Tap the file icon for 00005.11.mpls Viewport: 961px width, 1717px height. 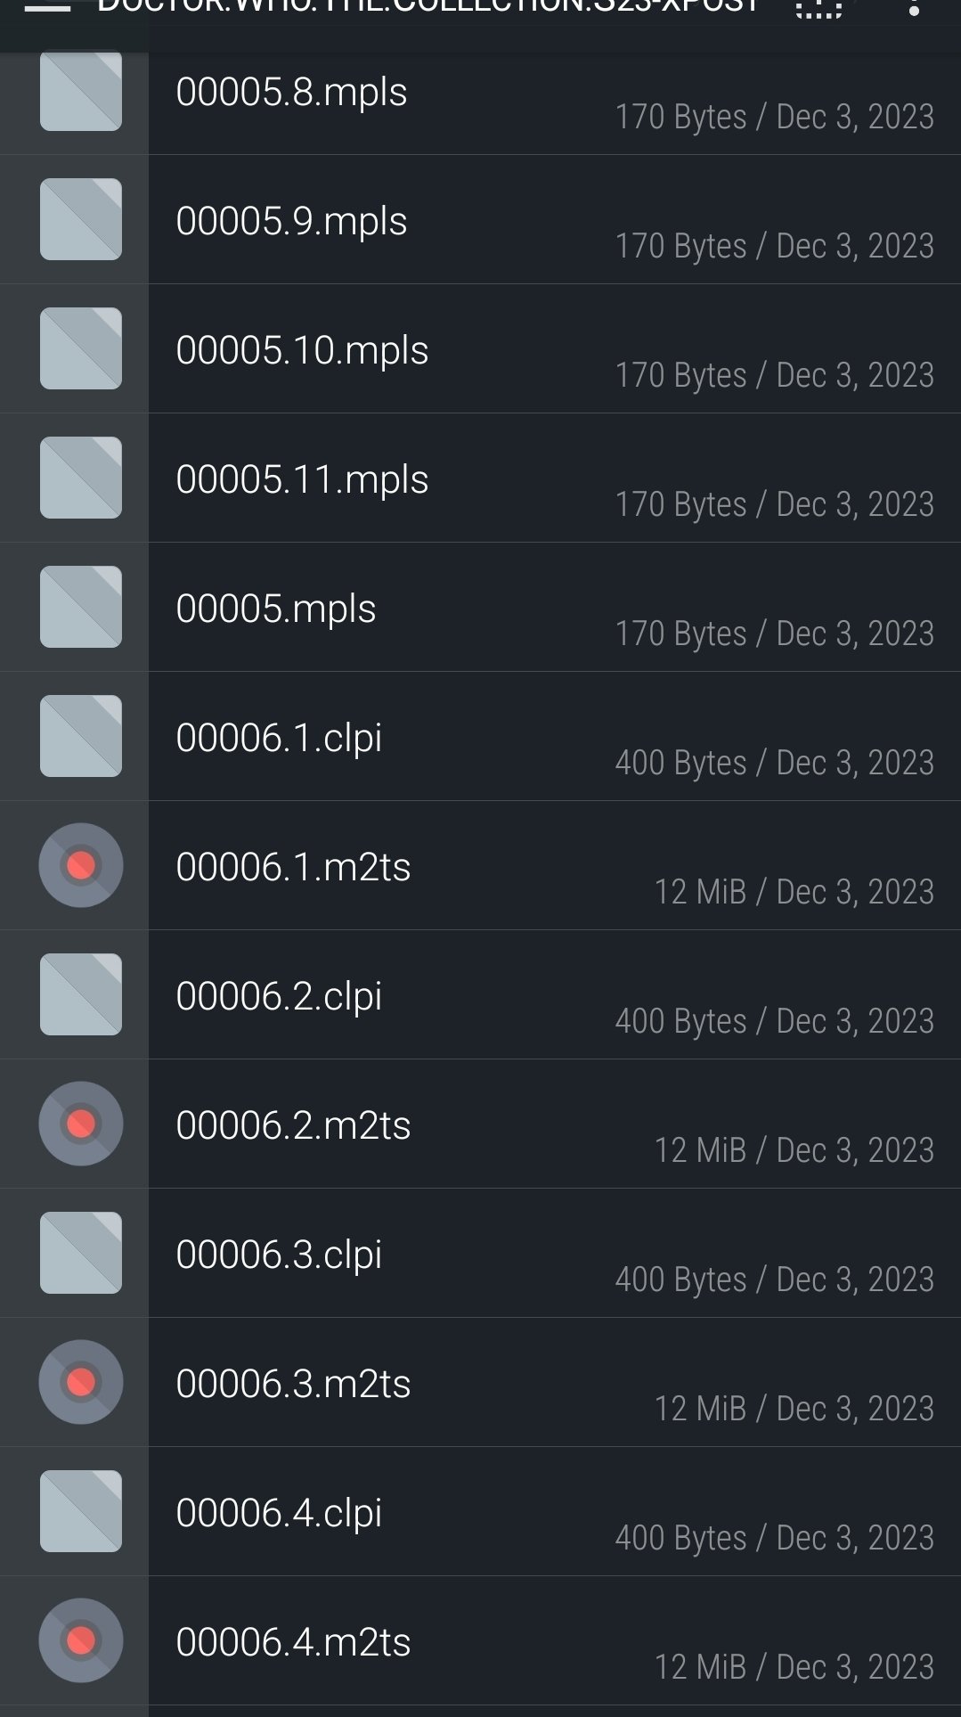tap(80, 478)
